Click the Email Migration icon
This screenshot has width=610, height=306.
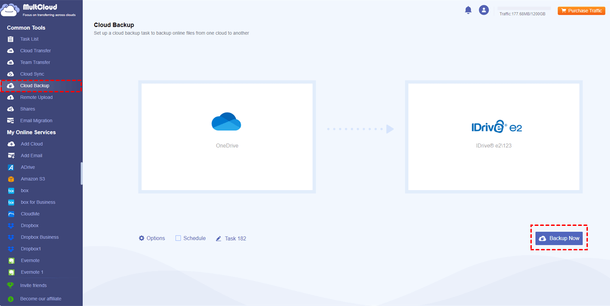[11, 121]
